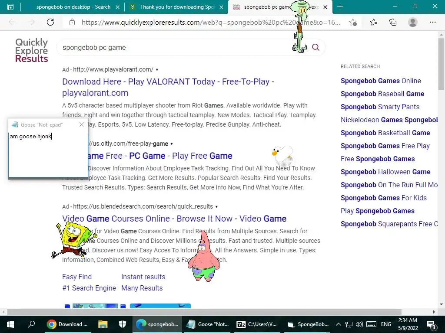Close the Goose Not-epad window
445x333 pixels.
(x=82, y=124)
